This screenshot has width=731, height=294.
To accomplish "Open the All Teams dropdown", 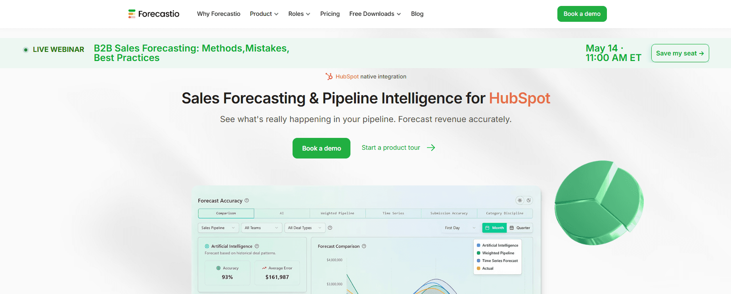I will 262,228.
